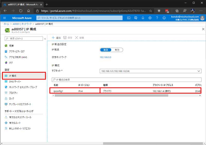Click 追加 to add IP configuration
Image resolution: width=206 pixels, height=145 pixels.
(57, 38)
